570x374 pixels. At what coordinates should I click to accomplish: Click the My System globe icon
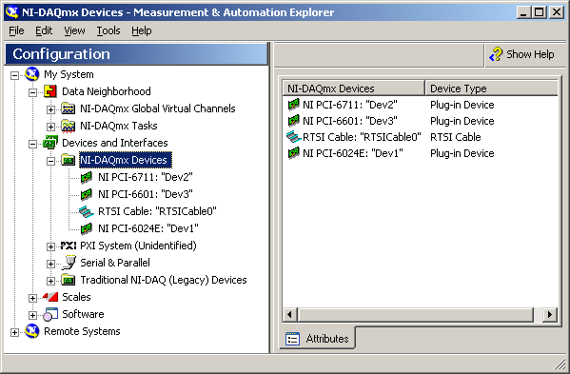32,74
